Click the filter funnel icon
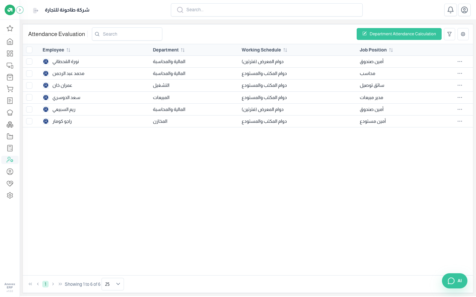 [450, 34]
